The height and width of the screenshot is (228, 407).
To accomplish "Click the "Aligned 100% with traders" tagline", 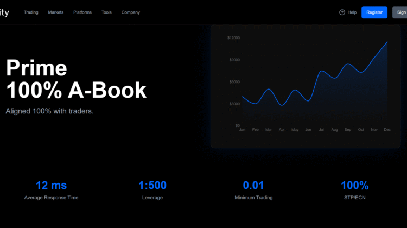I will [49, 111].
